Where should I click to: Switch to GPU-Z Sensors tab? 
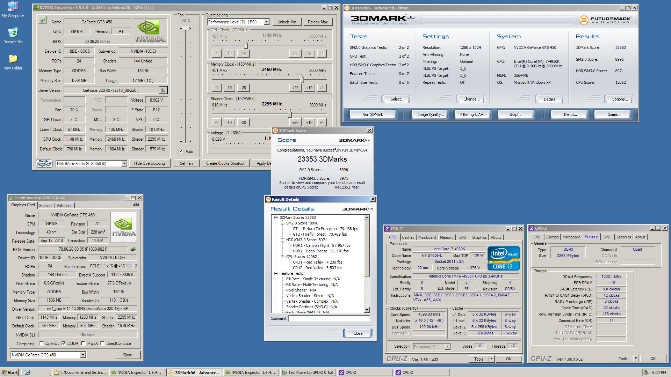[46, 206]
